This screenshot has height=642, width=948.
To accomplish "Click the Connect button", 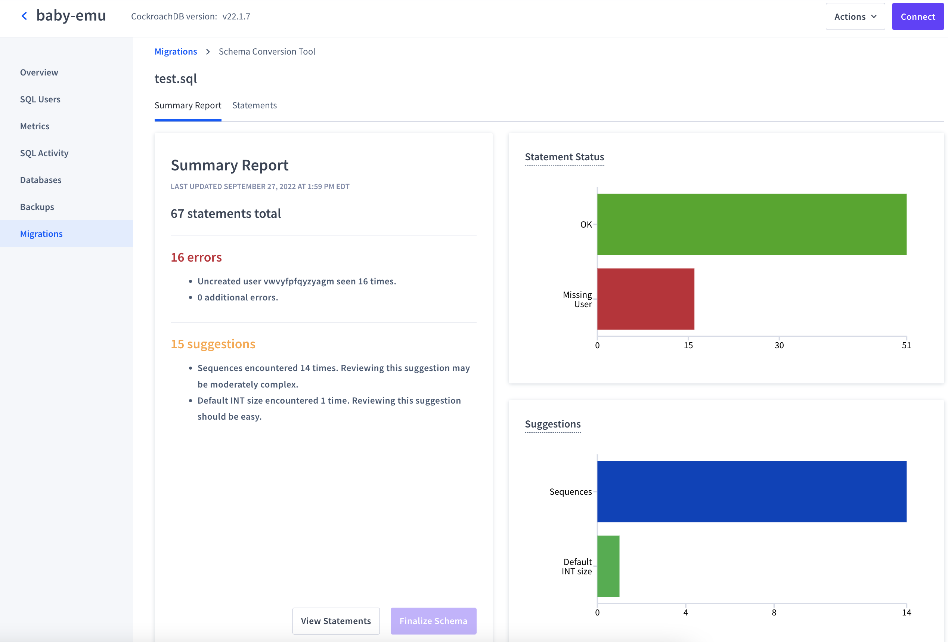I will 917,17.
